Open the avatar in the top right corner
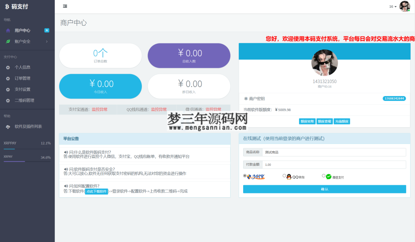The height and width of the screenshot is (242, 415). 404,6
